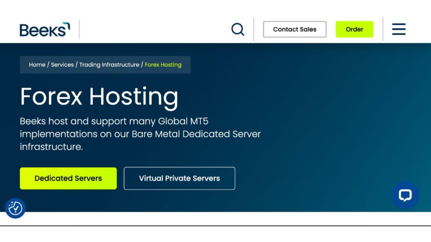This screenshot has height=242, width=431.
Task: Open the hamburger menu
Action: 399,29
